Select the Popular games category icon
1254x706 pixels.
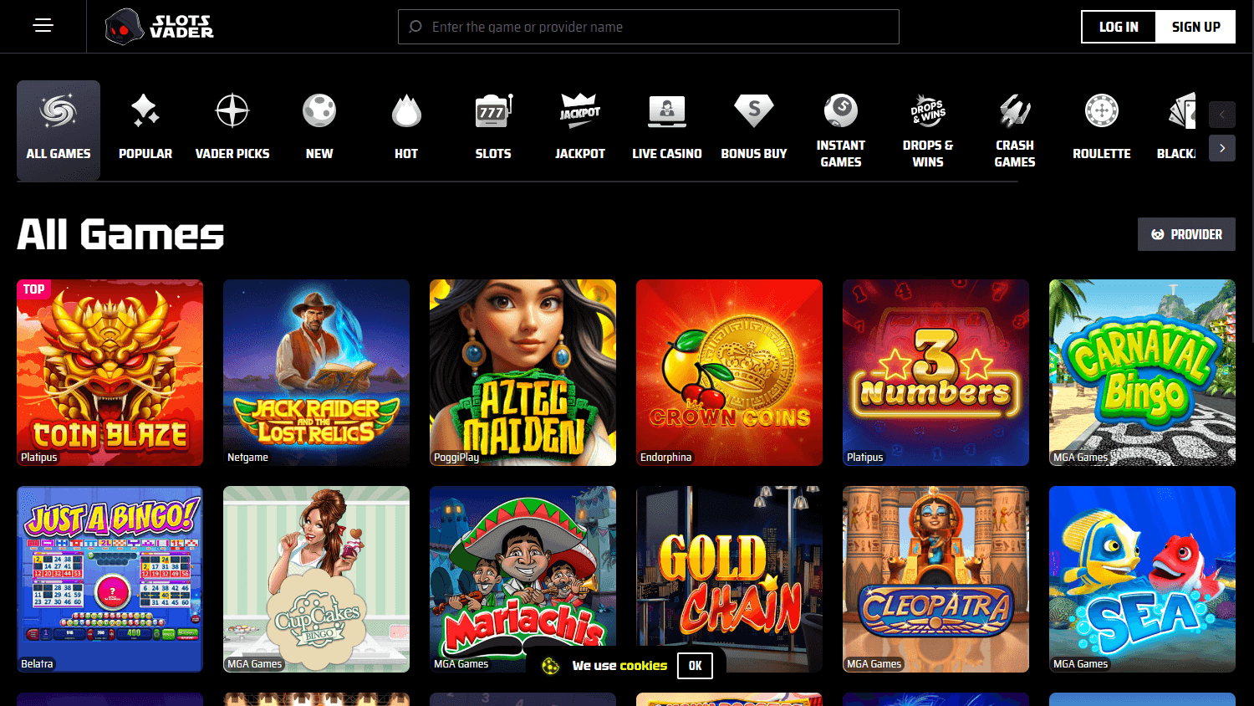click(145, 110)
